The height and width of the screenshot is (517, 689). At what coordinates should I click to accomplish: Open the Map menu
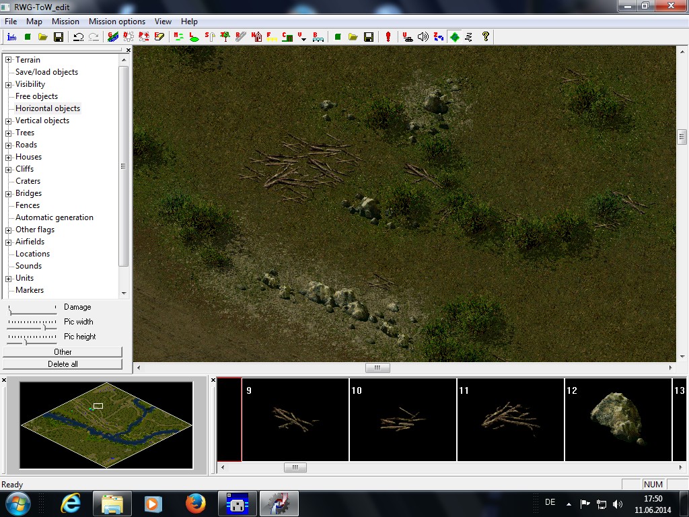pyautogui.click(x=34, y=21)
